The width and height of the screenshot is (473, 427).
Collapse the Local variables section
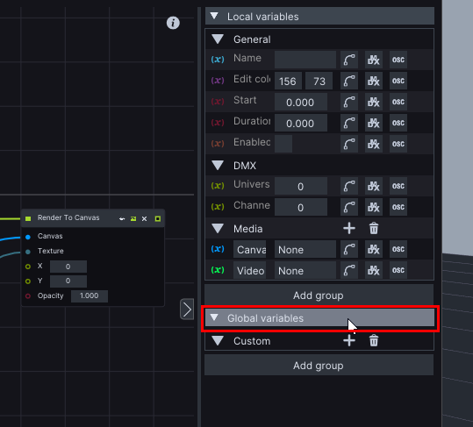pyautogui.click(x=214, y=16)
